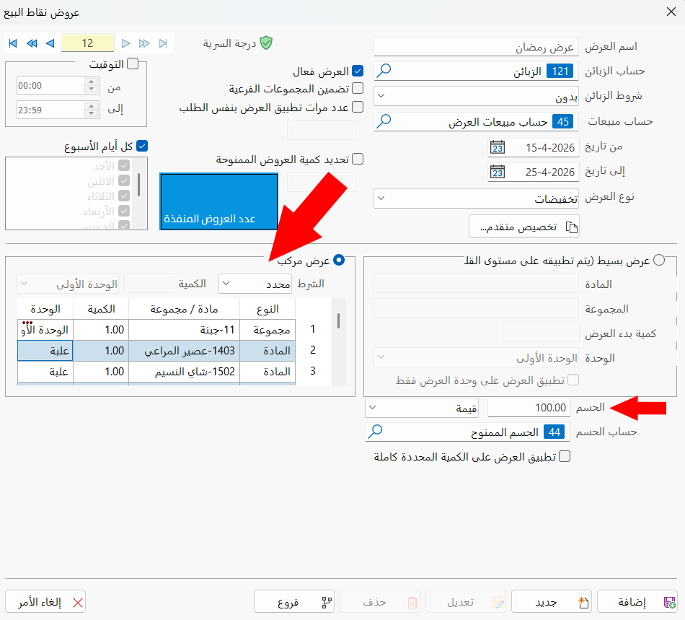Viewport: 685px width, 620px height.
Task: Enable عدد مرات تطبيق العرض بنفس الطلب
Action: 358,107
